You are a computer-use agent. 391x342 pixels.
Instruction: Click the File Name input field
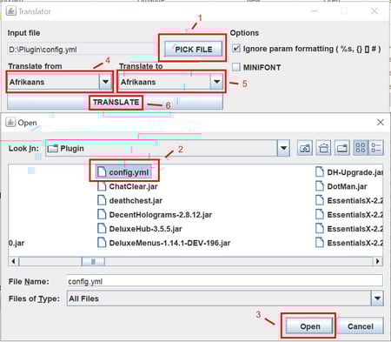224,281
